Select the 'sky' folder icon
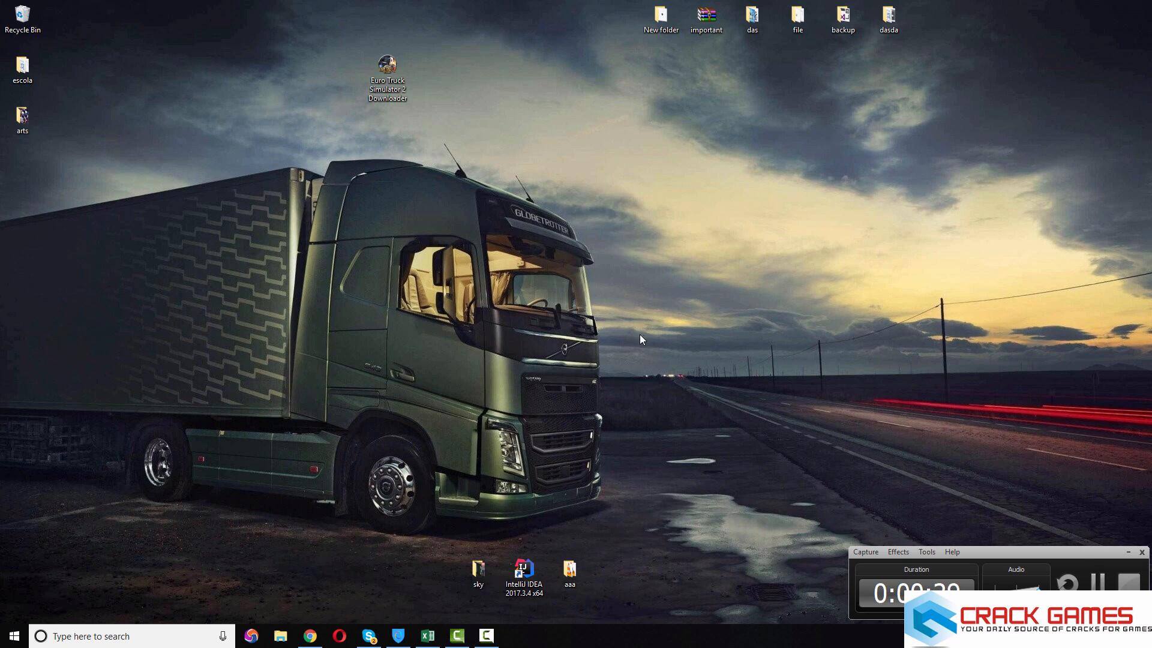 478,569
